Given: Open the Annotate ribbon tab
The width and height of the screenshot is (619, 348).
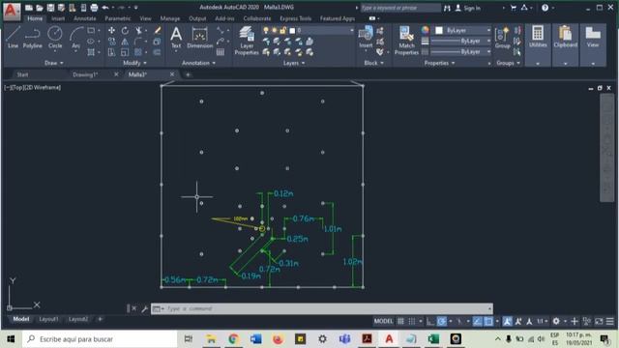Looking at the screenshot, I should [x=84, y=18].
